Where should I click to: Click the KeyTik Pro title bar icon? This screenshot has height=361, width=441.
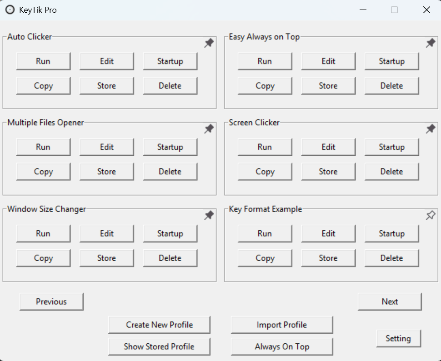tap(10, 10)
